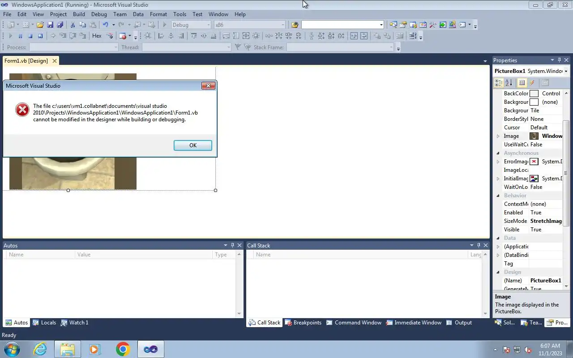Click OK in the error dialog
This screenshot has height=358, width=573.
[x=193, y=145]
